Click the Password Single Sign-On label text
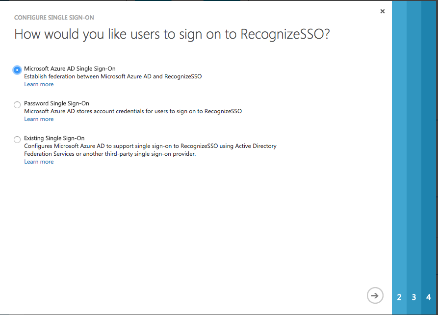The image size is (438, 315). (57, 103)
